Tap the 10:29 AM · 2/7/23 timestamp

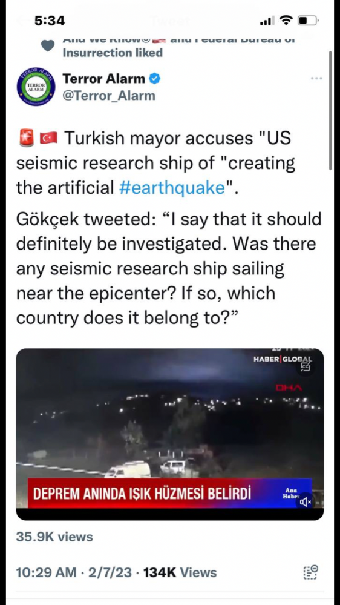pos(74,572)
